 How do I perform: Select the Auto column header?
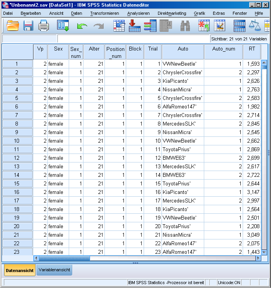(183, 52)
